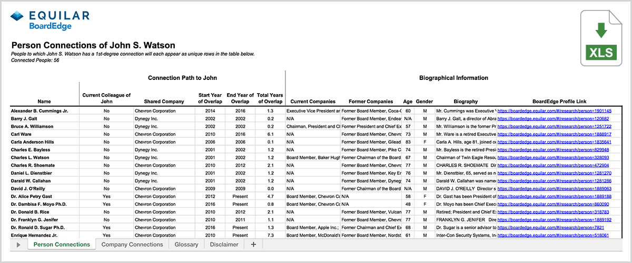
Task: Select the Dr. Donald B. Rice name cell
Action: (44, 212)
